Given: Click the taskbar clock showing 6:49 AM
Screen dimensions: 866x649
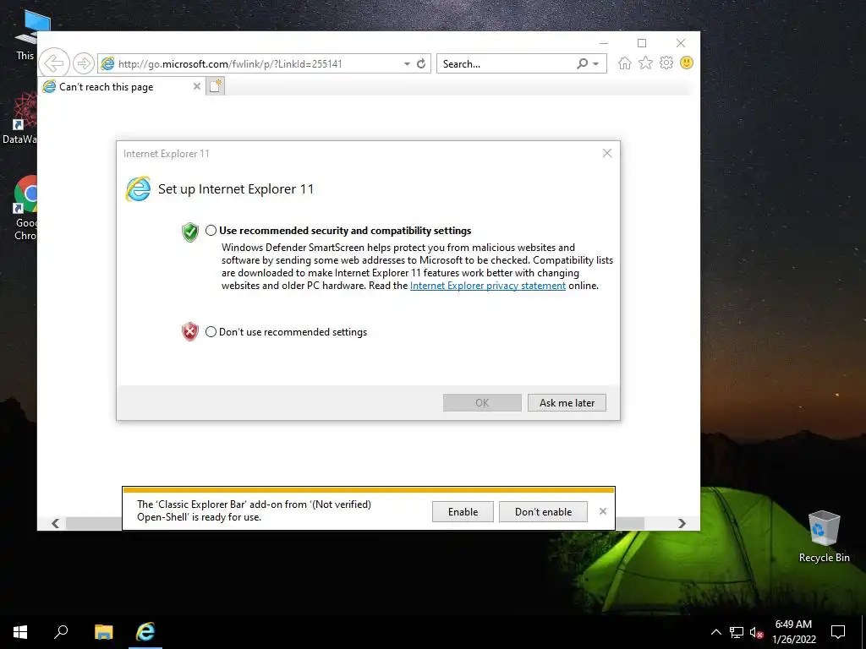Looking at the screenshot, I should [793, 632].
